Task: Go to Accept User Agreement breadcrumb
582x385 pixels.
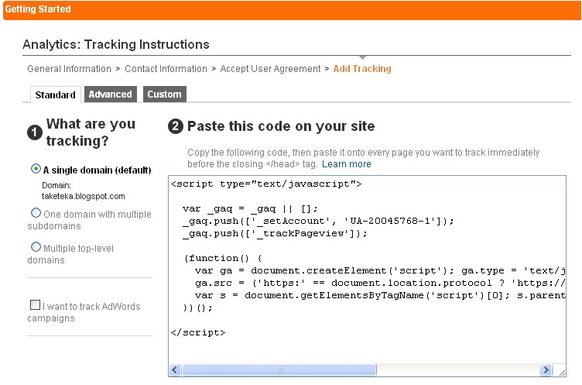Action: click(x=270, y=69)
